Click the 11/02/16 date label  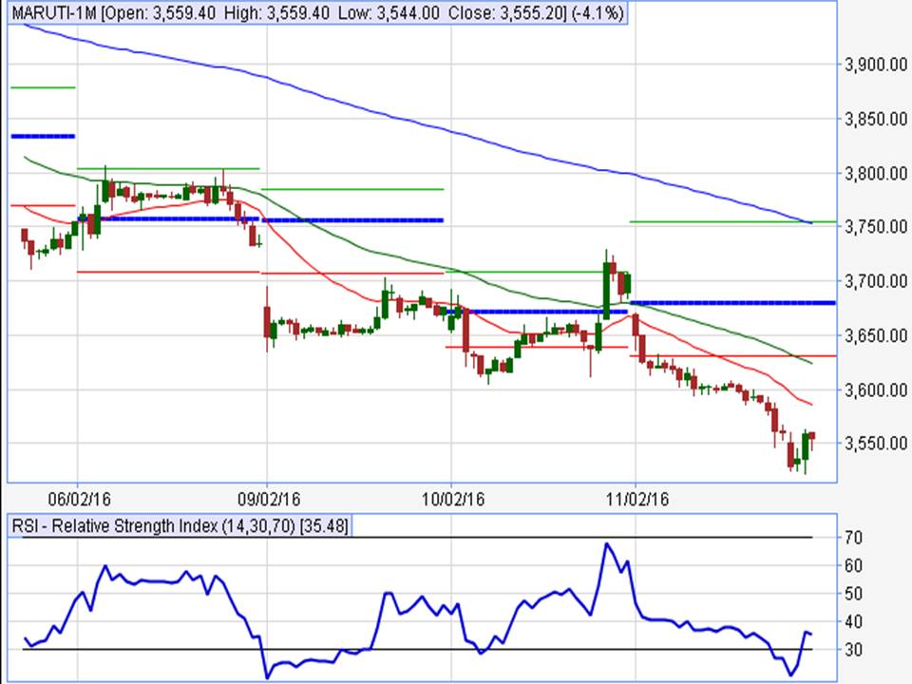coord(637,499)
